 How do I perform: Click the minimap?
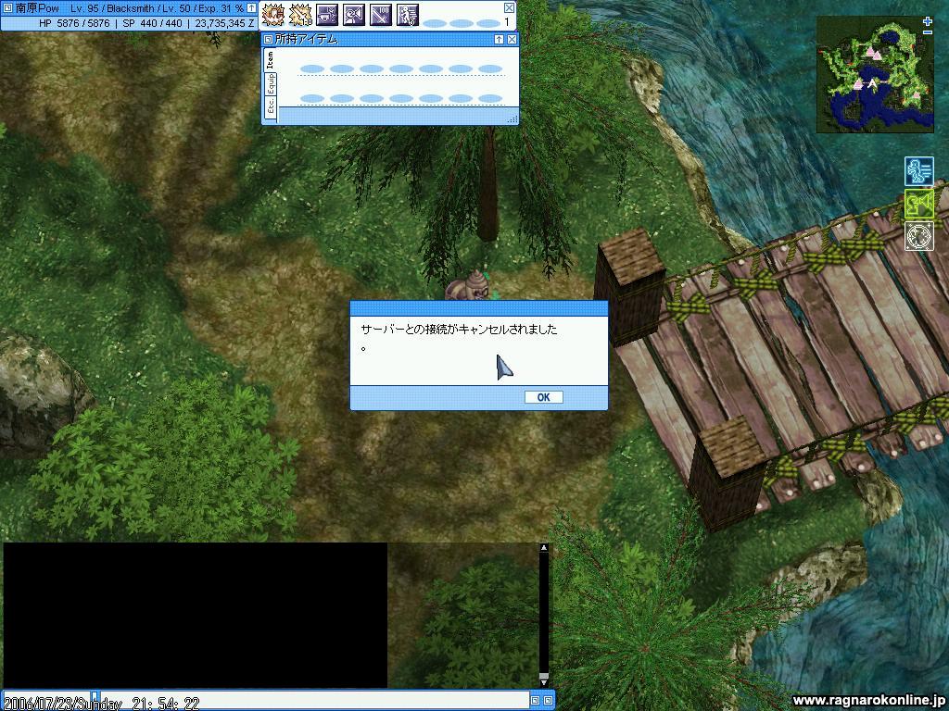pos(875,74)
